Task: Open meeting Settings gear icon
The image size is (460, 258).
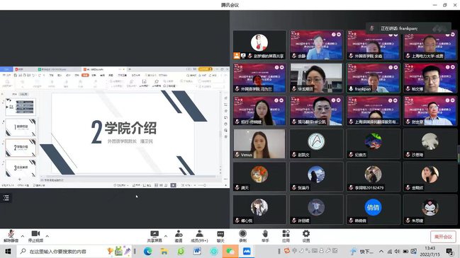Action: tap(306, 236)
